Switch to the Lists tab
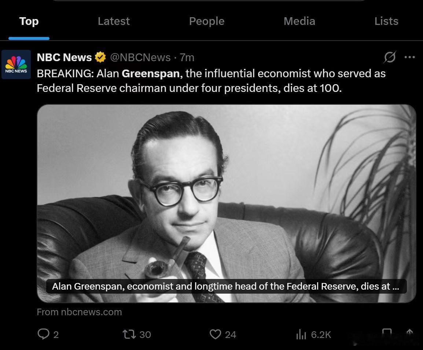 (386, 21)
